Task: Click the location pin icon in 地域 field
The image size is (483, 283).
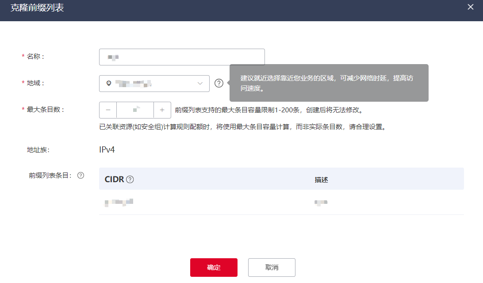Action: tap(109, 84)
